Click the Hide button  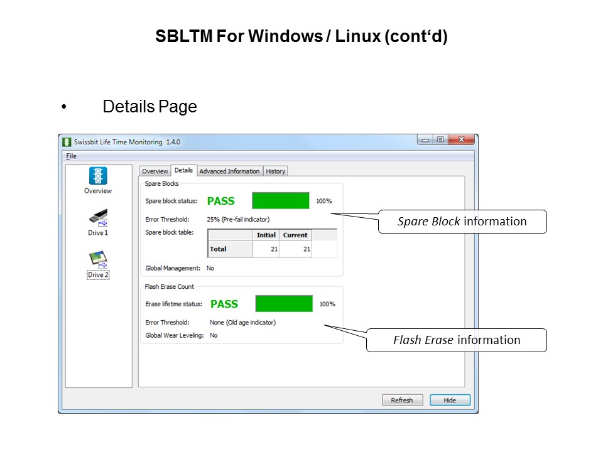pos(450,400)
